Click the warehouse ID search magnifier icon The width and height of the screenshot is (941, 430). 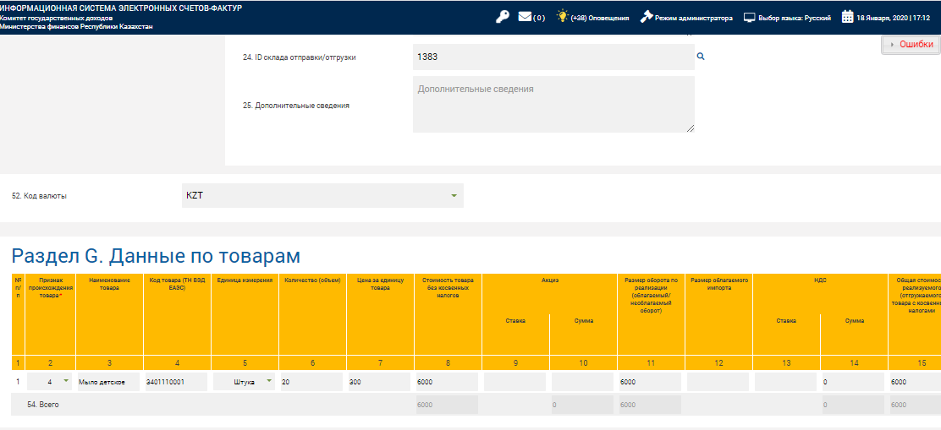(x=701, y=57)
